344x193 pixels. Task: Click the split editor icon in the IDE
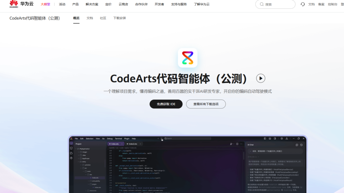click(237, 144)
